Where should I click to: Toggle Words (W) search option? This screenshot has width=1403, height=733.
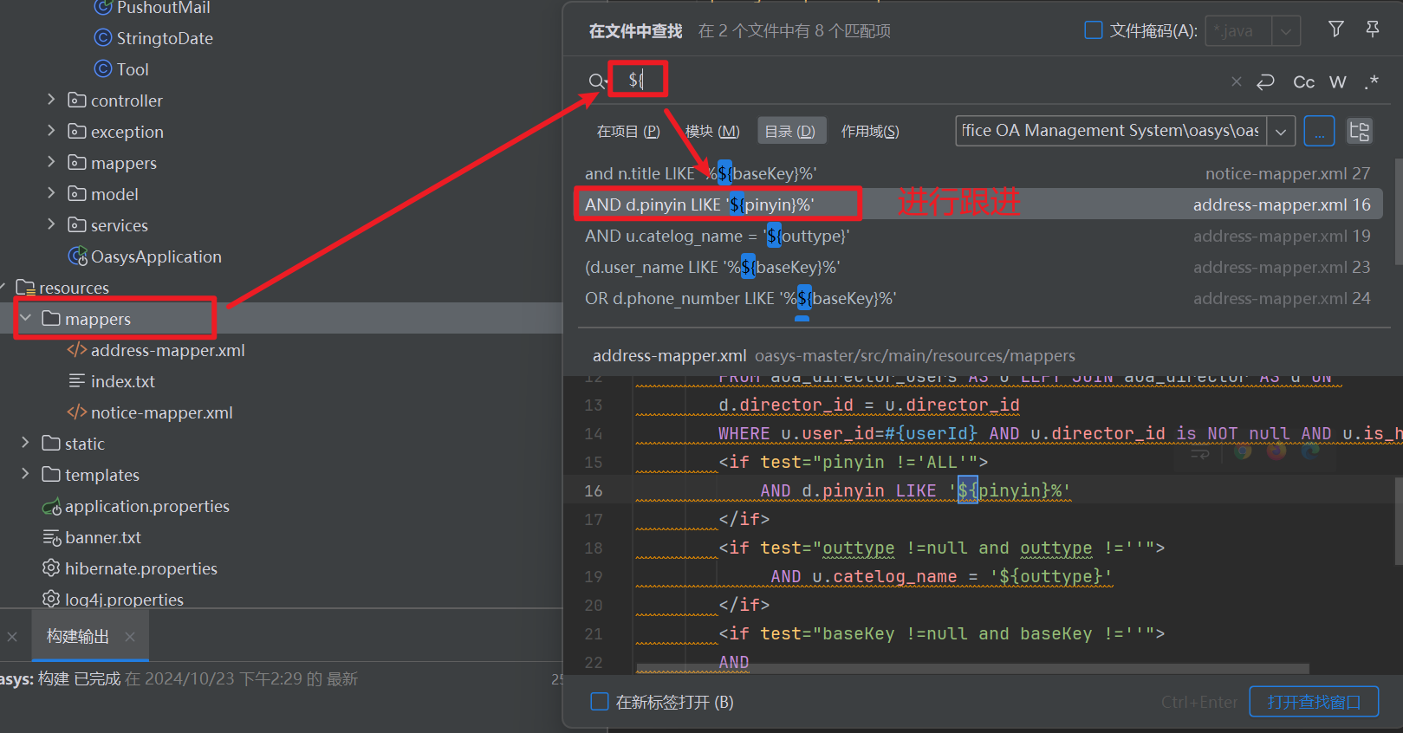(x=1338, y=81)
